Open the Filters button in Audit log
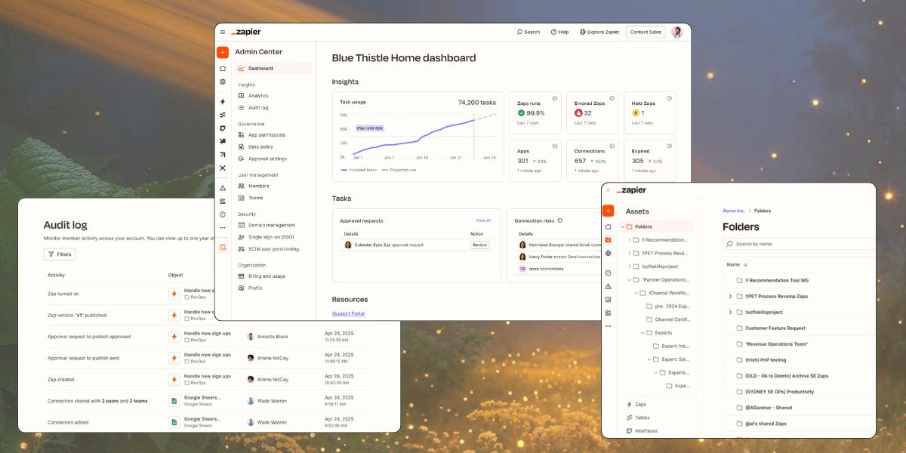 60,254
